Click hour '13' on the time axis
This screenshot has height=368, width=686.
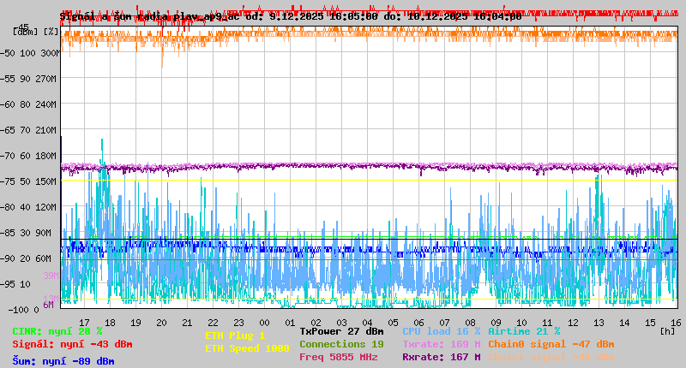(599, 323)
